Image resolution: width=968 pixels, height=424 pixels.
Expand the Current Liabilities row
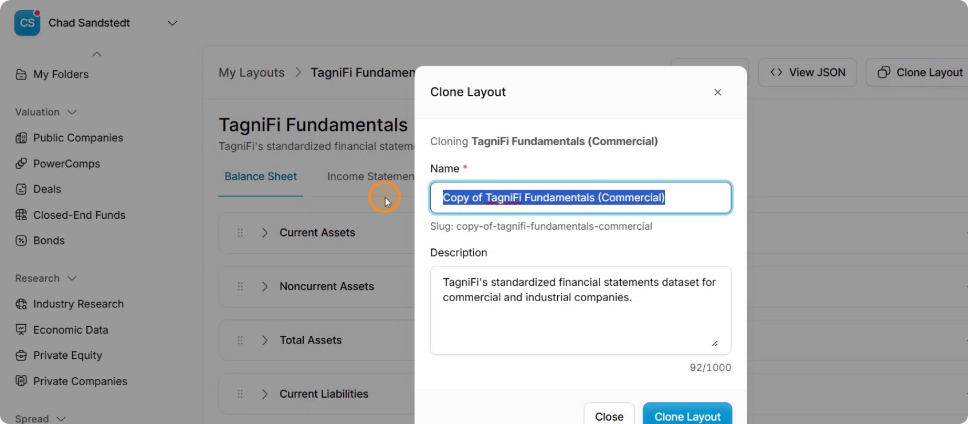[264, 394]
